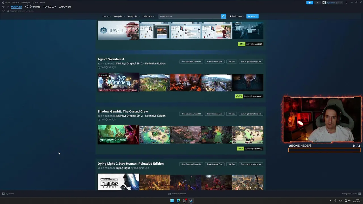Launch Microsoft Edge from the taskbar

coord(178,201)
